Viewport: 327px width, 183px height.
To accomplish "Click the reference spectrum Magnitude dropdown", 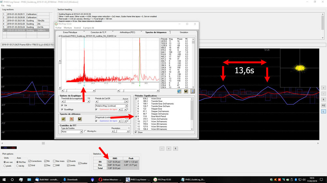I will tap(112, 117).
